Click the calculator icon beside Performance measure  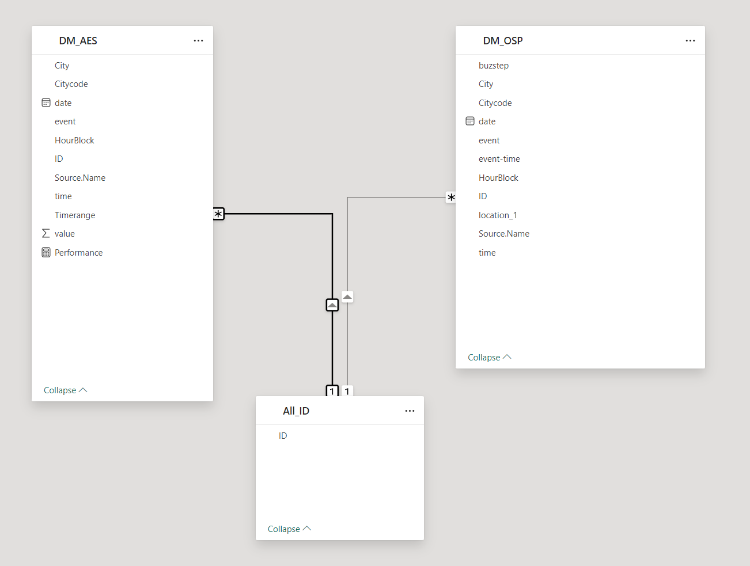point(46,253)
